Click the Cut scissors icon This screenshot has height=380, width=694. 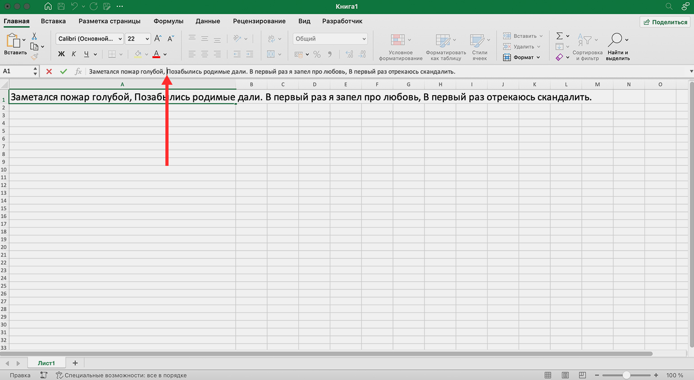point(34,36)
